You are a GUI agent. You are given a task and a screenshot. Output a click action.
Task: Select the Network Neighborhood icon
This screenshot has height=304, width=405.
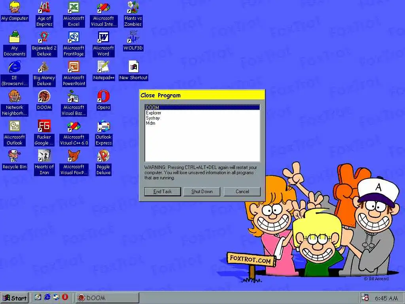[15, 103]
